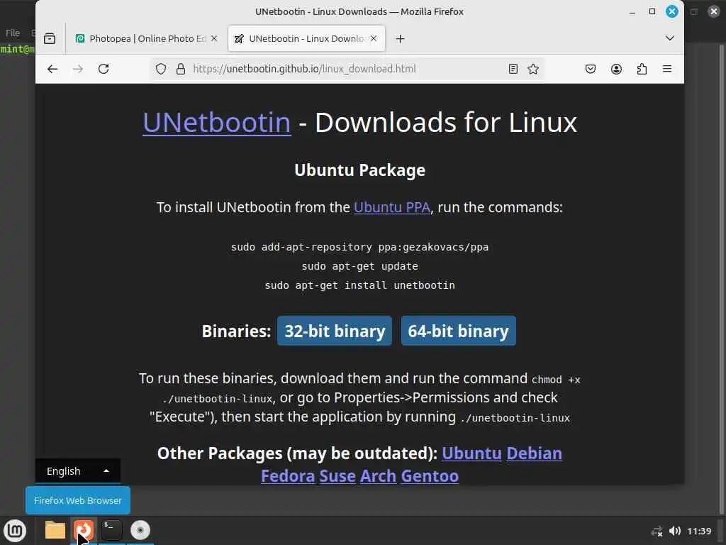
Task: Click 'sudo apt-get install unetbootin' command text
Action: point(359,285)
